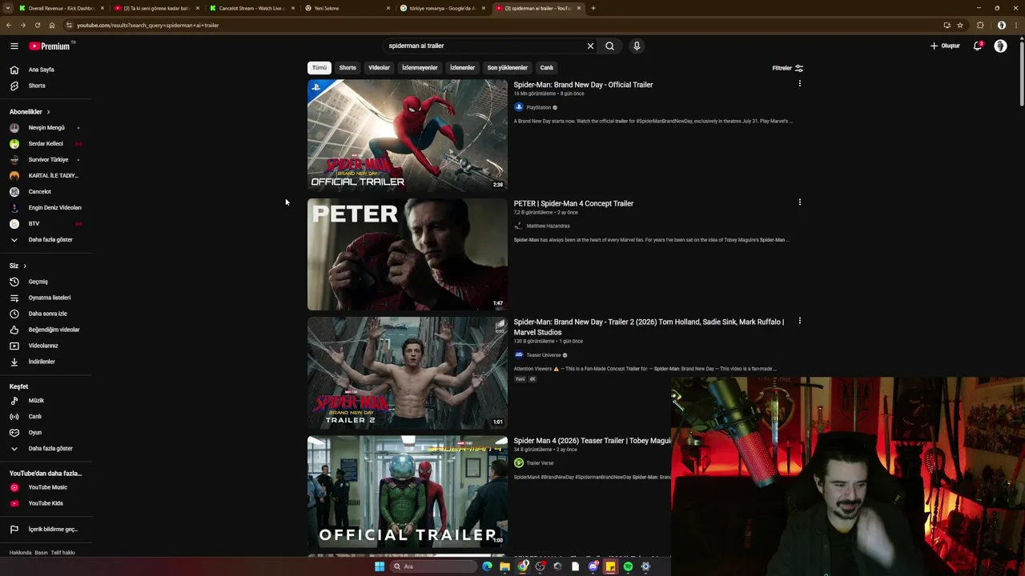Open the Trailer Verse channel link

[540, 463]
